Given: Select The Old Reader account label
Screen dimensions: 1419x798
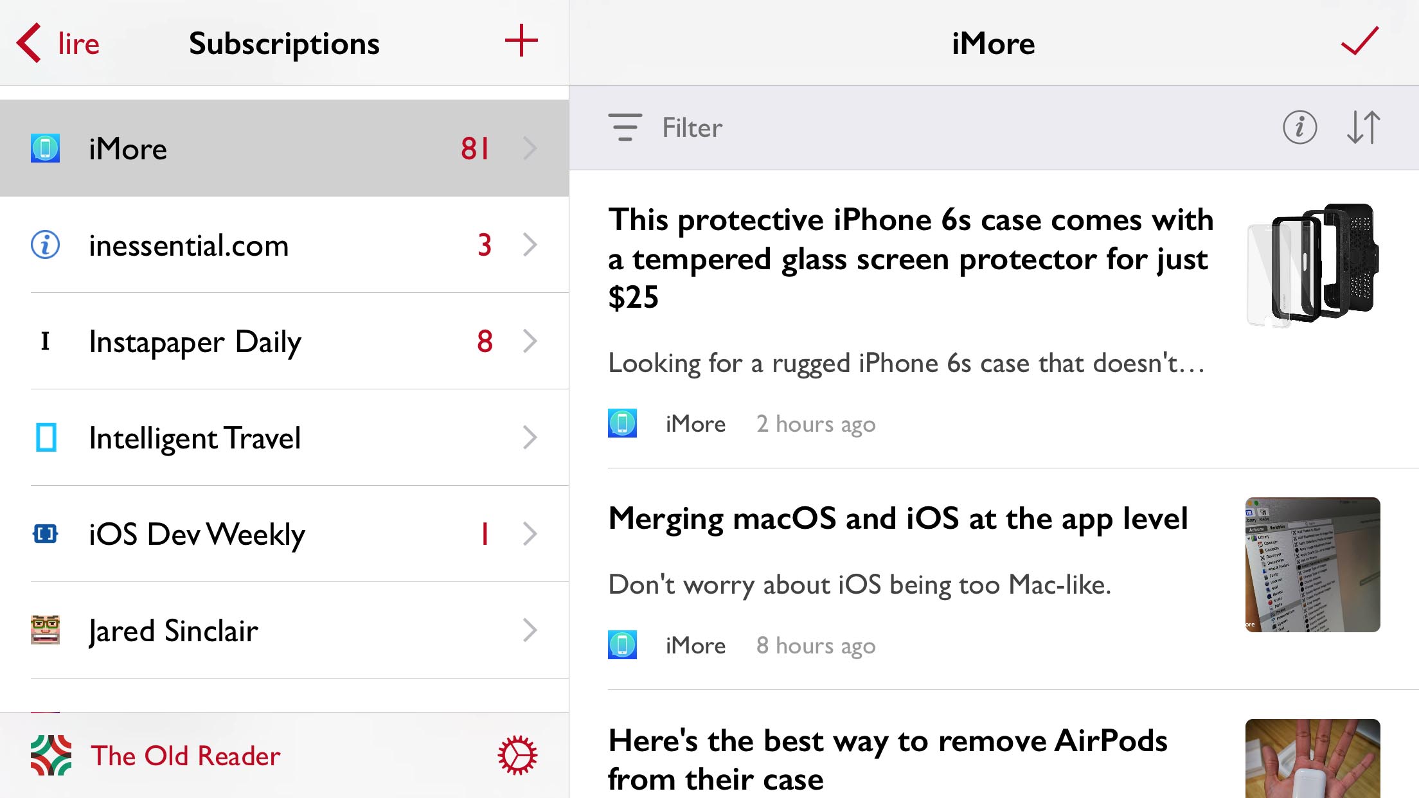Looking at the screenshot, I should pyautogui.click(x=186, y=756).
